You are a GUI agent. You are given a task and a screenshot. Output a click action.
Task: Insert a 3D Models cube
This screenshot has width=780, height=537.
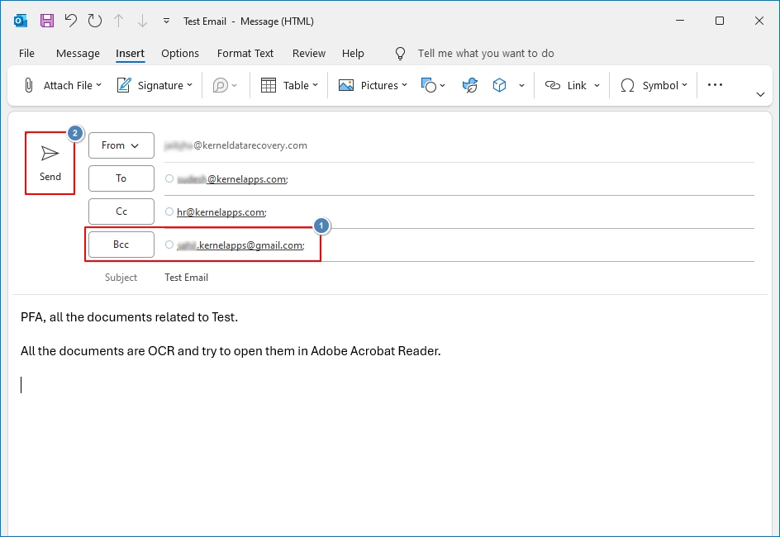pos(499,86)
